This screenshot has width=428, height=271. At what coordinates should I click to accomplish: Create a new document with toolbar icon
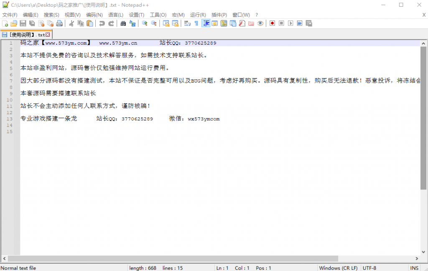pos(5,23)
